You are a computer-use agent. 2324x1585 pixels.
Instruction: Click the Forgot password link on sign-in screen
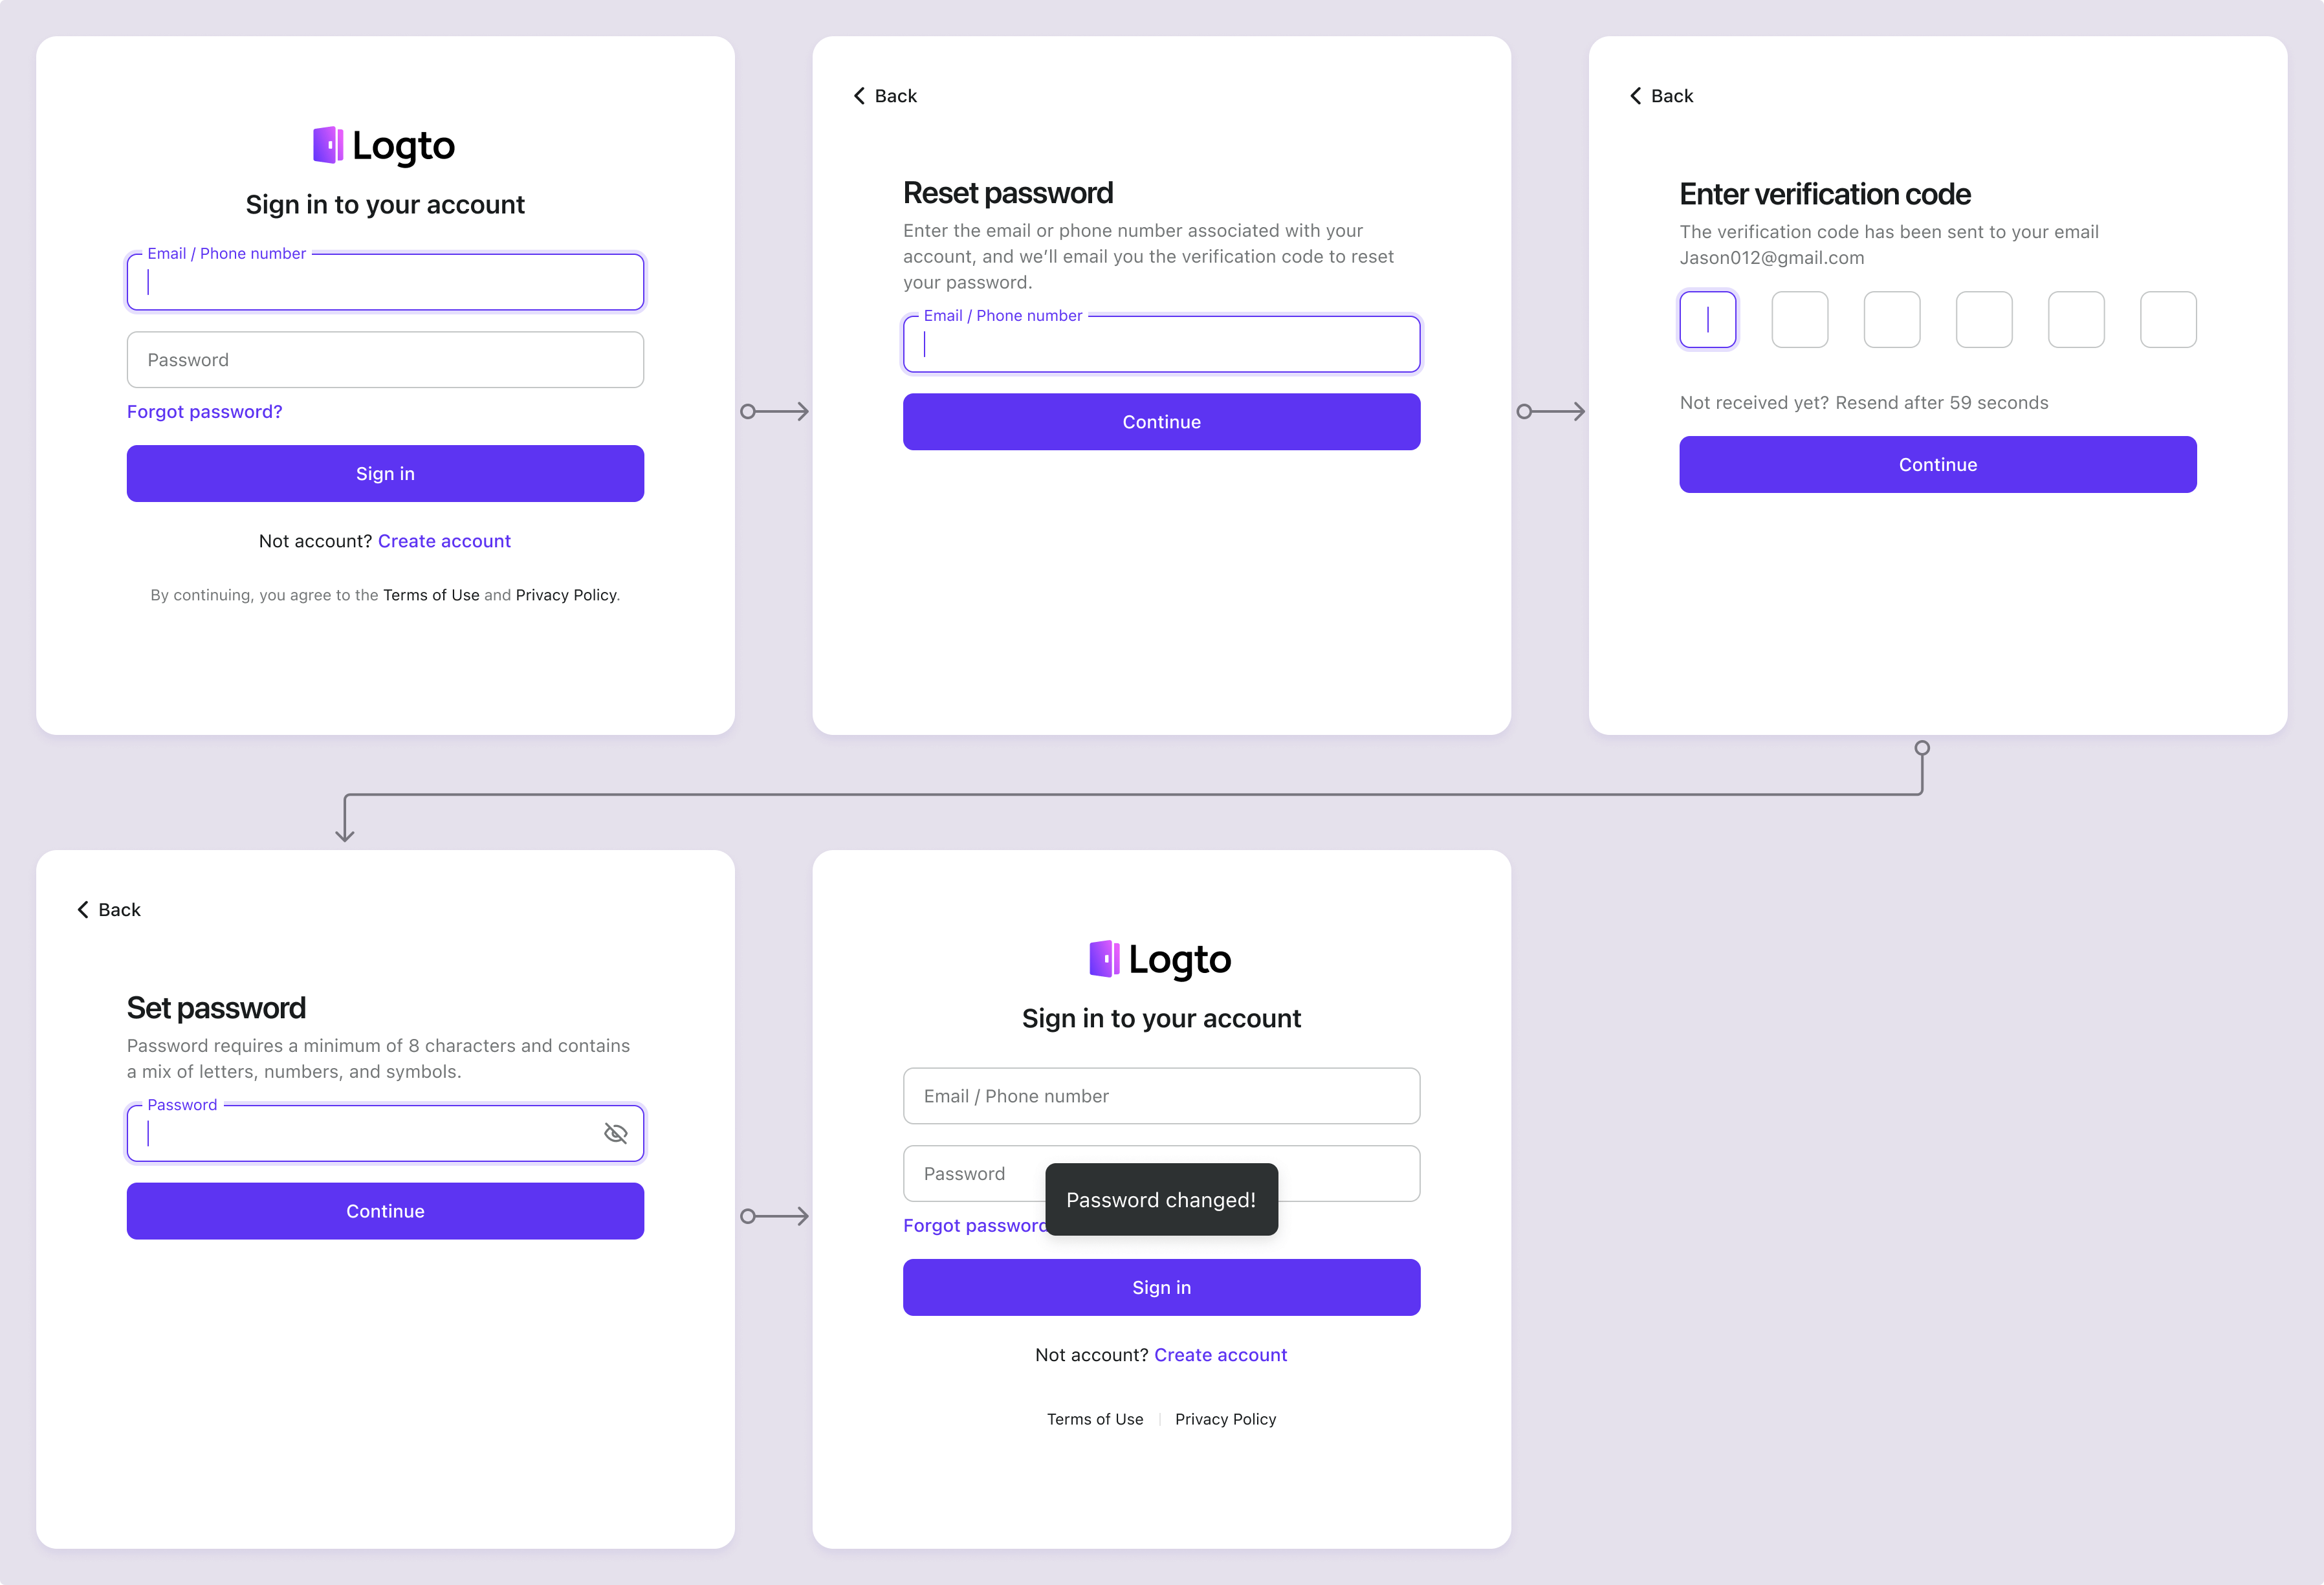tap(205, 411)
